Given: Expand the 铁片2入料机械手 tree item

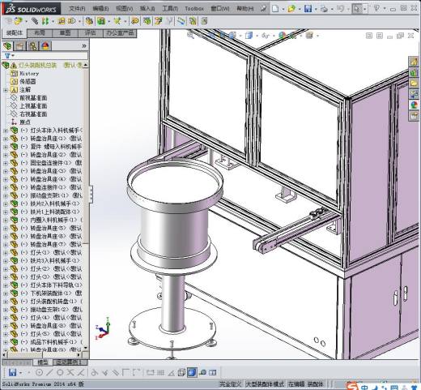Looking at the screenshot, I should [6, 204].
